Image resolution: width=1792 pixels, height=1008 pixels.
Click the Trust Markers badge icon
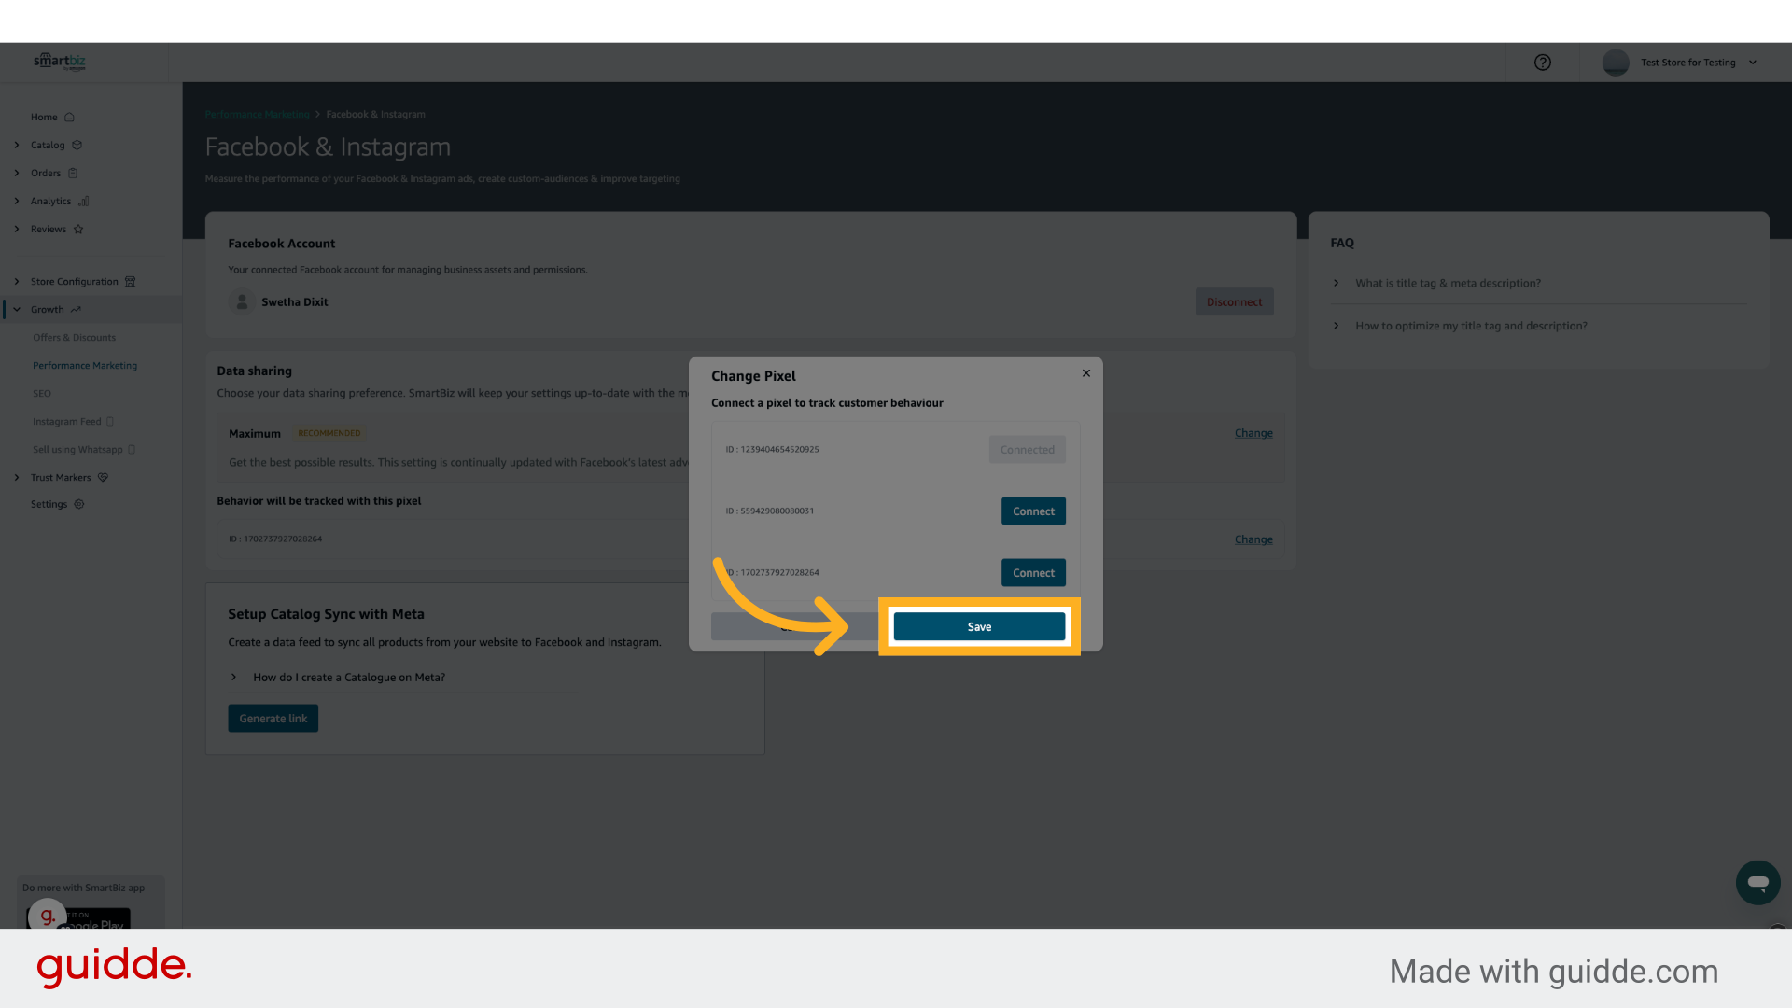[104, 478]
